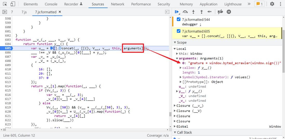Open the Lighthouse tab
The height and width of the screenshot is (139, 285).
point(233,4)
